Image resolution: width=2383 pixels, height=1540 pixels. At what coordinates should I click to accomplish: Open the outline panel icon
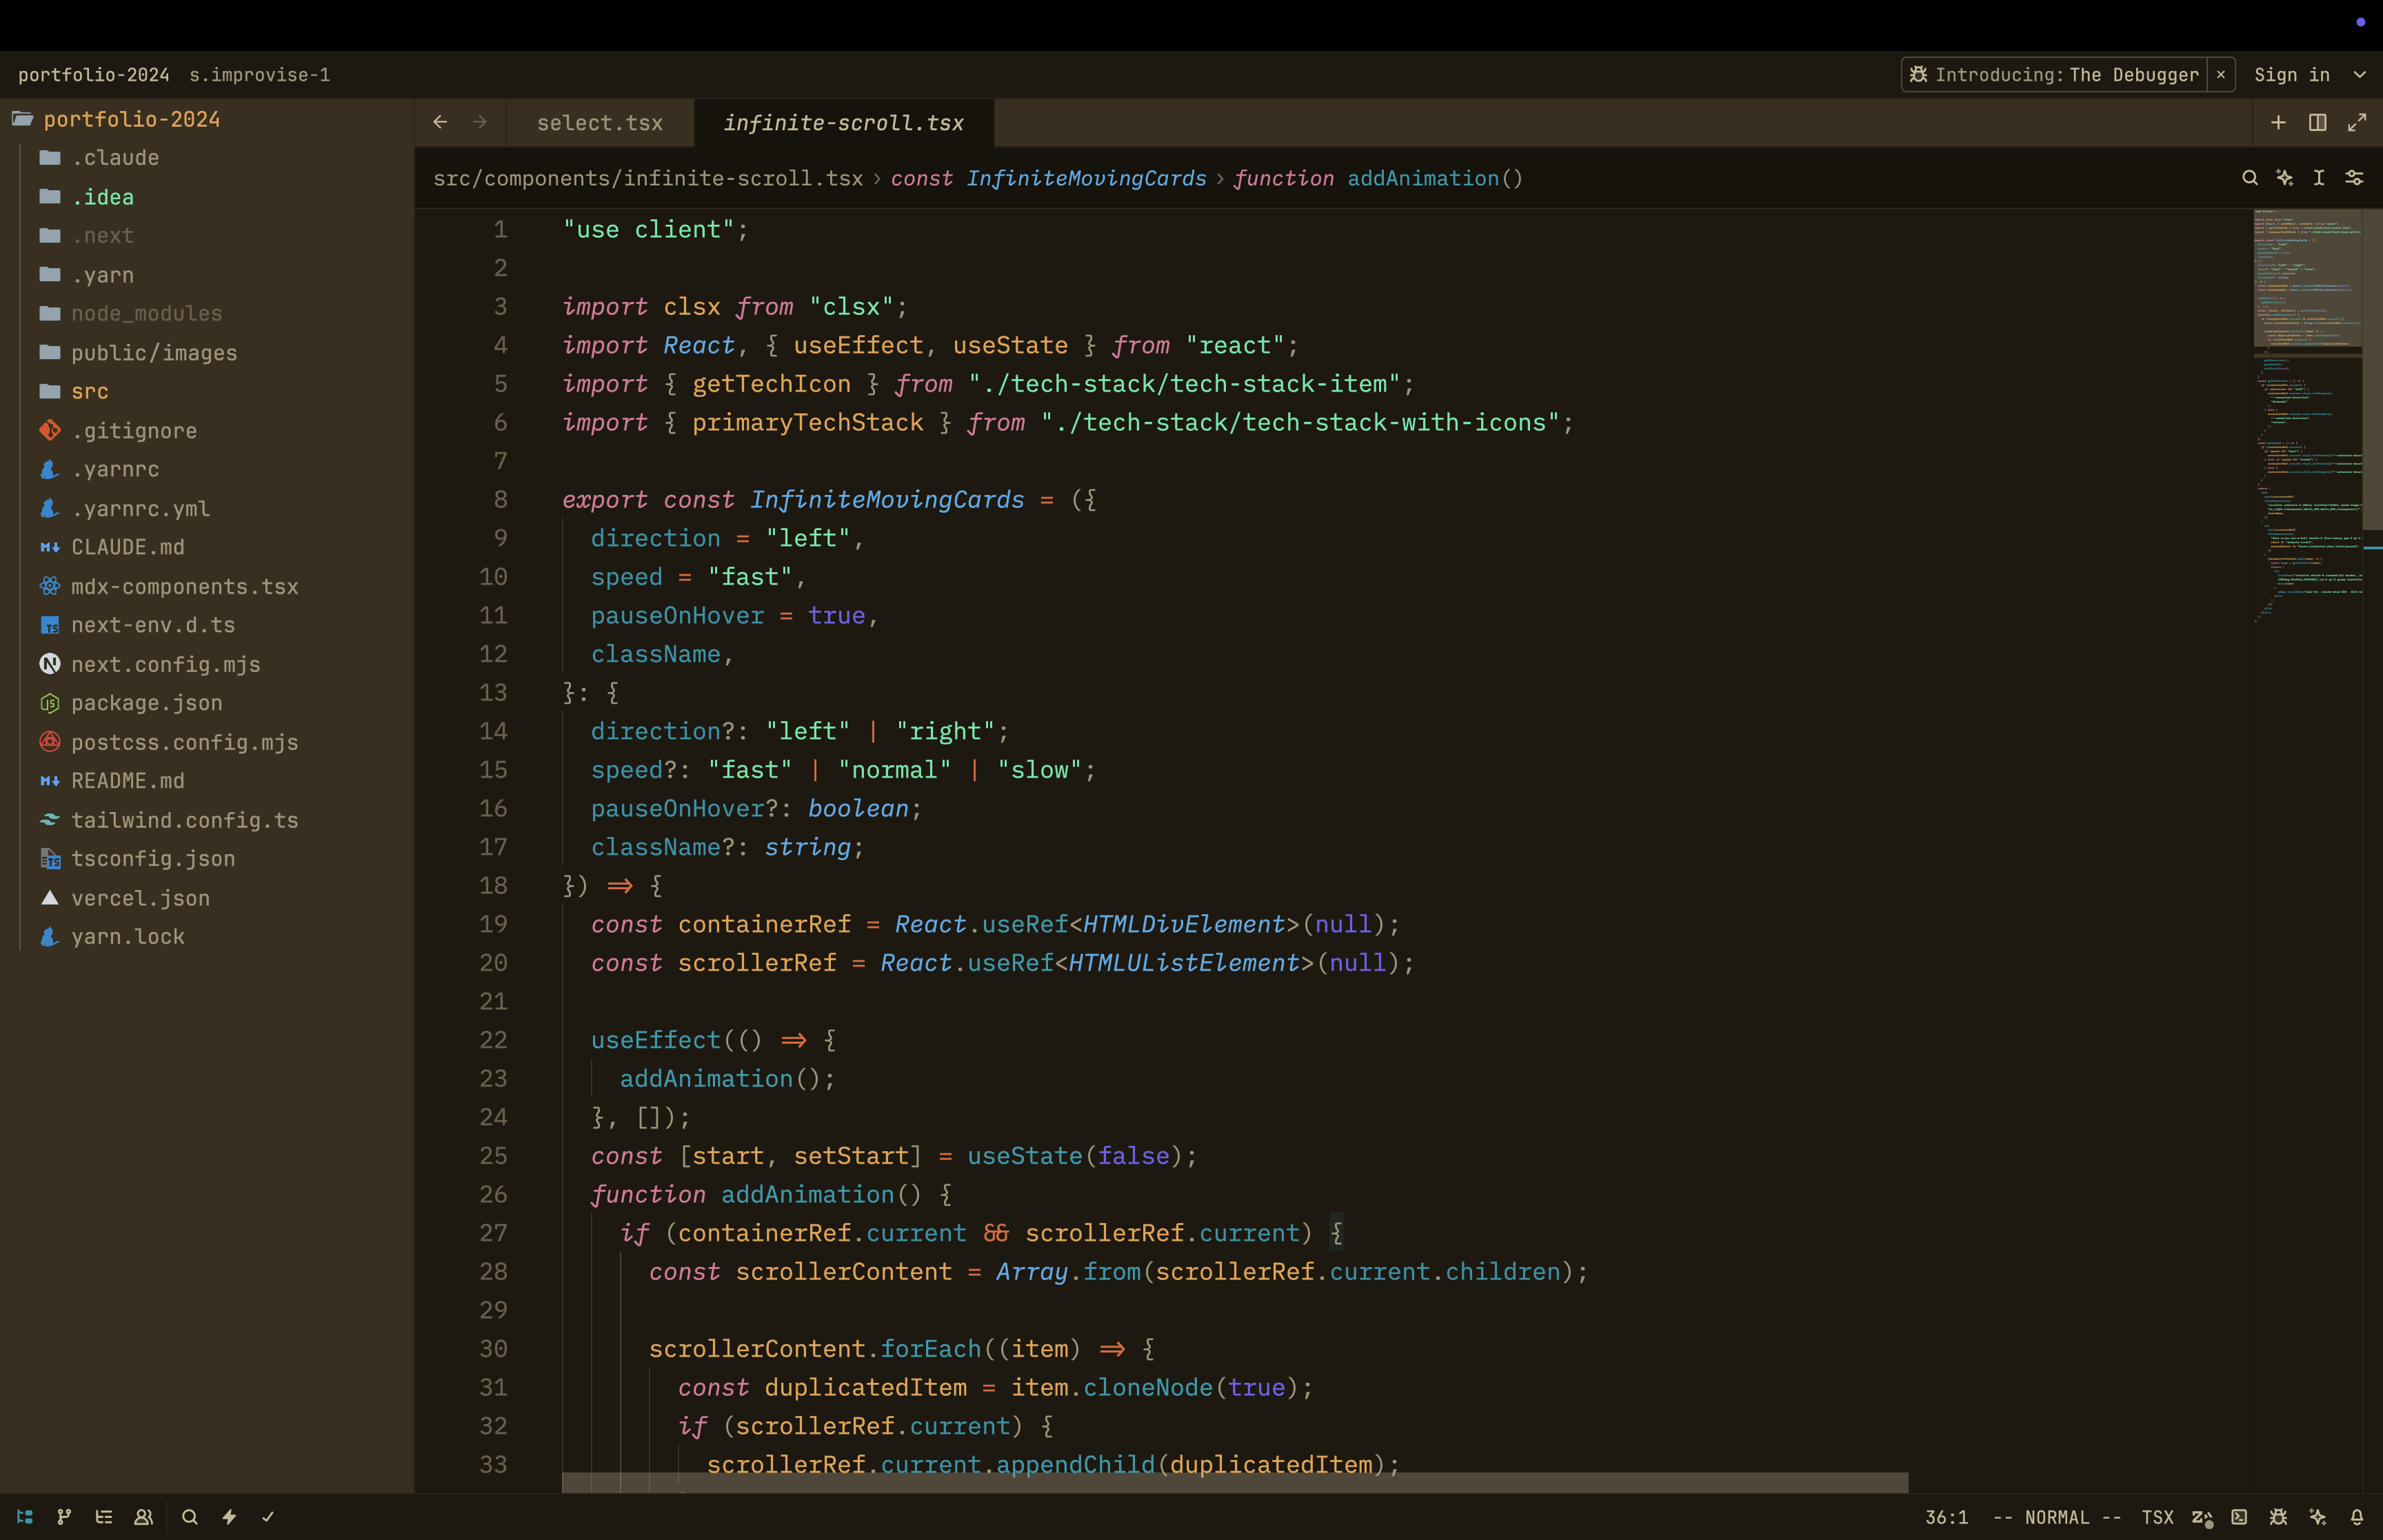coord(104,1517)
